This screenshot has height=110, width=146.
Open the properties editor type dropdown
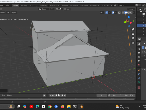pos(140,39)
